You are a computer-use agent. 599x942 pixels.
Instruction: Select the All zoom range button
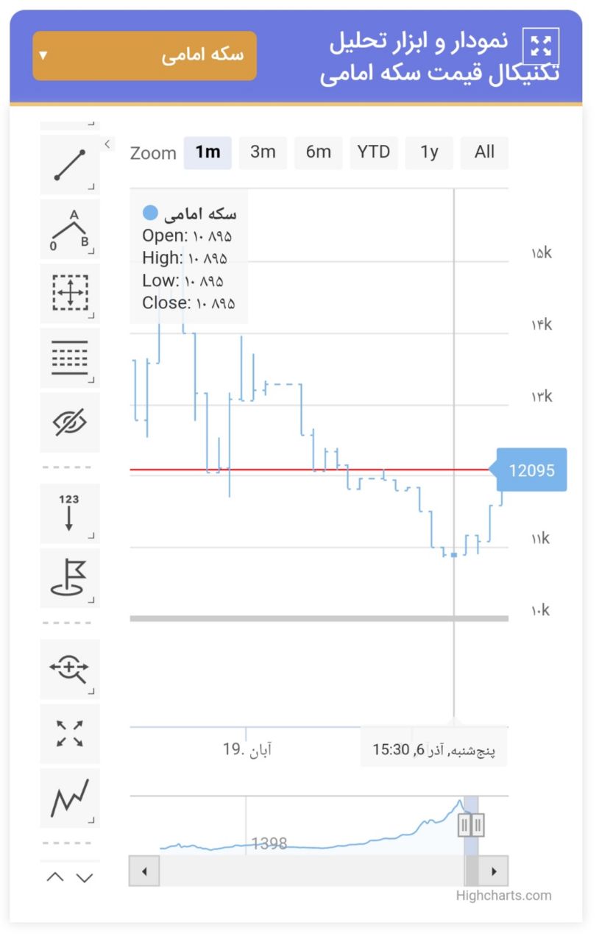click(484, 152)
